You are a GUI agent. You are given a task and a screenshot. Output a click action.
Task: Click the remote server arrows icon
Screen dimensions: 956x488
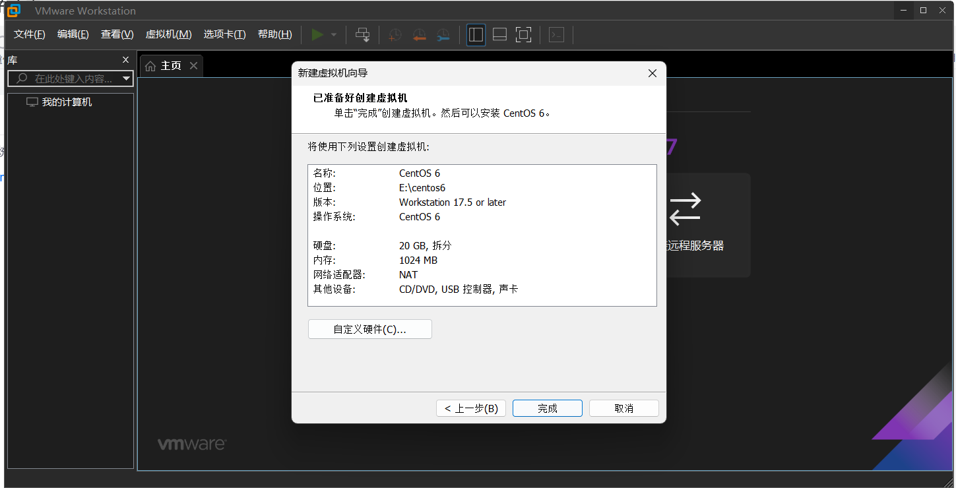(684, 208)
